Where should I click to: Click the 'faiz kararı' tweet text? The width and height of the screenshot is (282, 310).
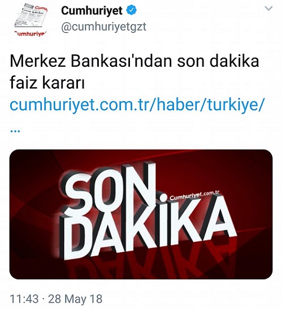[47, 83]
